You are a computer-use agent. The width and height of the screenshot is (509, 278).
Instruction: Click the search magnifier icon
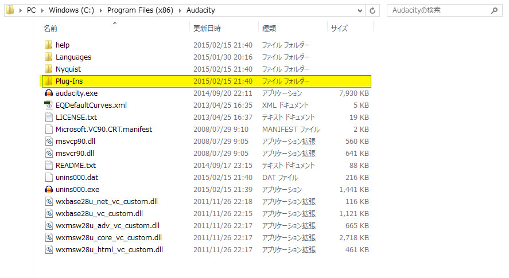click(494, 10)
